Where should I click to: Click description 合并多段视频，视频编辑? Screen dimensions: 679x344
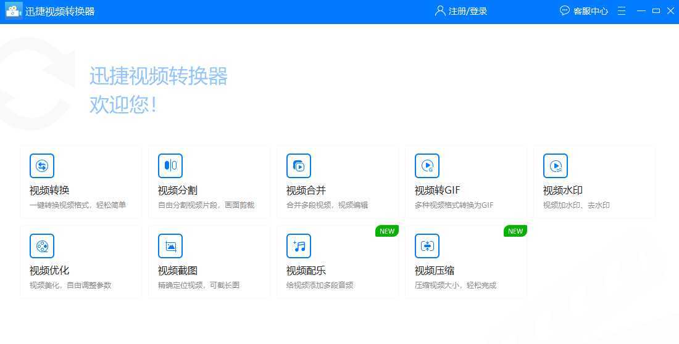click(327, 205)
